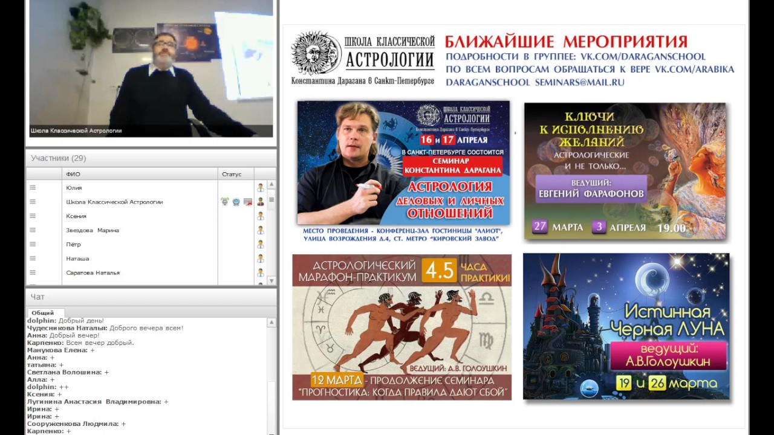The height and width of the screenshot is (435, 774).
Task: Click the school logo on the slide
Action: coord(363,59)
